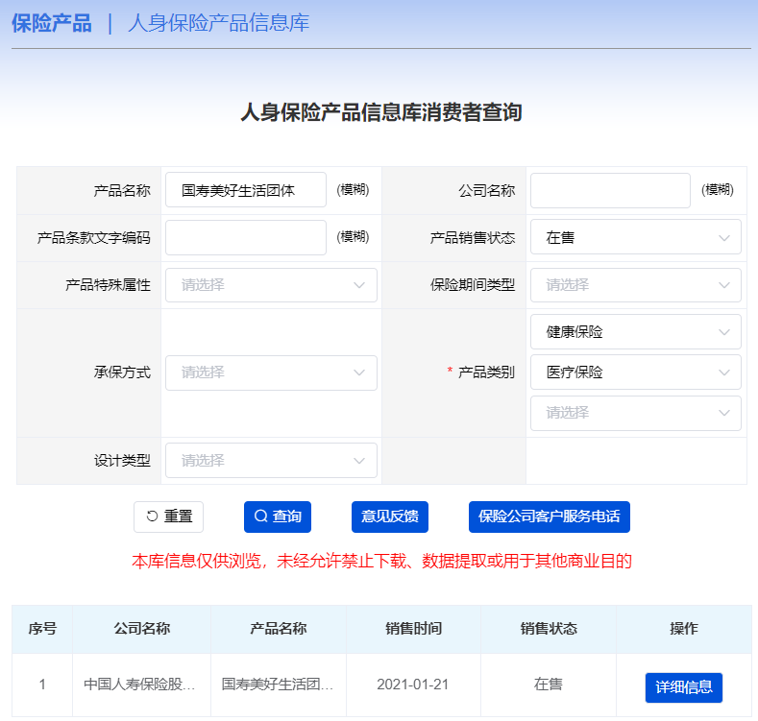Open the 保险期间类型 dropdown
Viewport: 758px width, 721px height.
click(x=636, y=285)
